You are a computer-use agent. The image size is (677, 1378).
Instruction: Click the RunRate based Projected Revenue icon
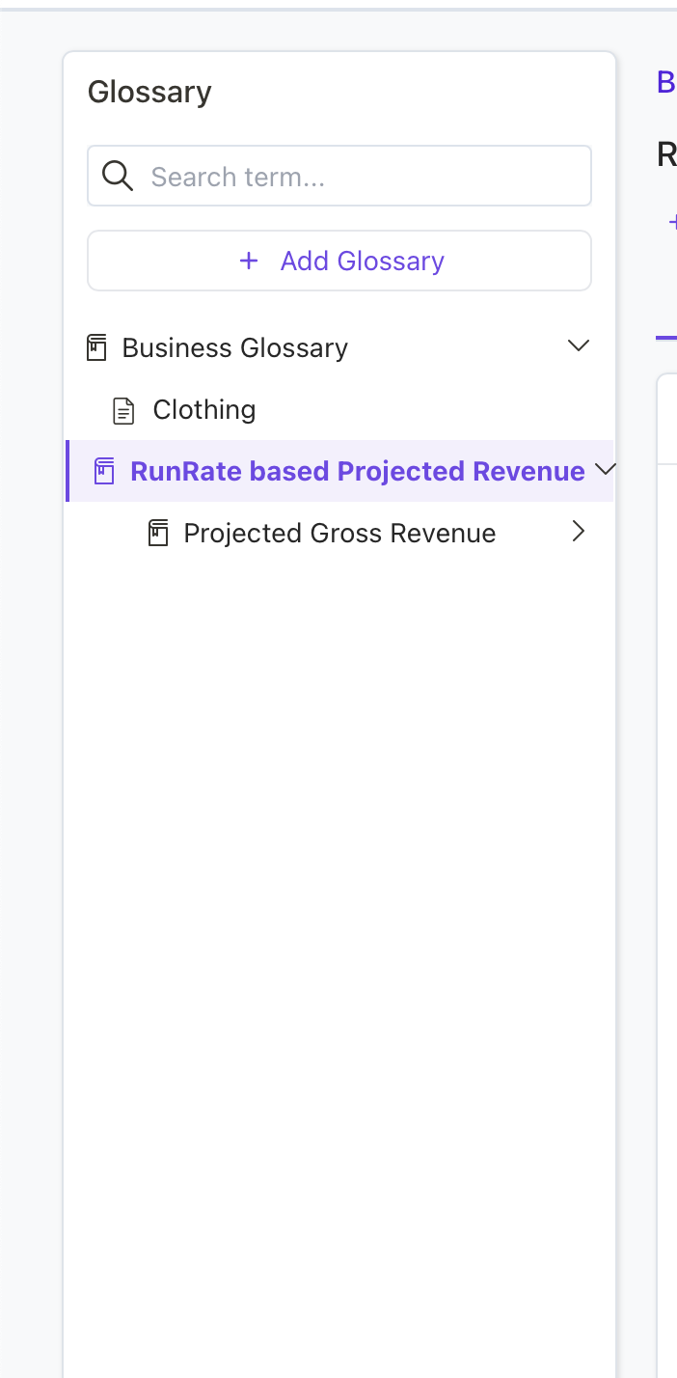pyautogui.click(x=104, y=472)
